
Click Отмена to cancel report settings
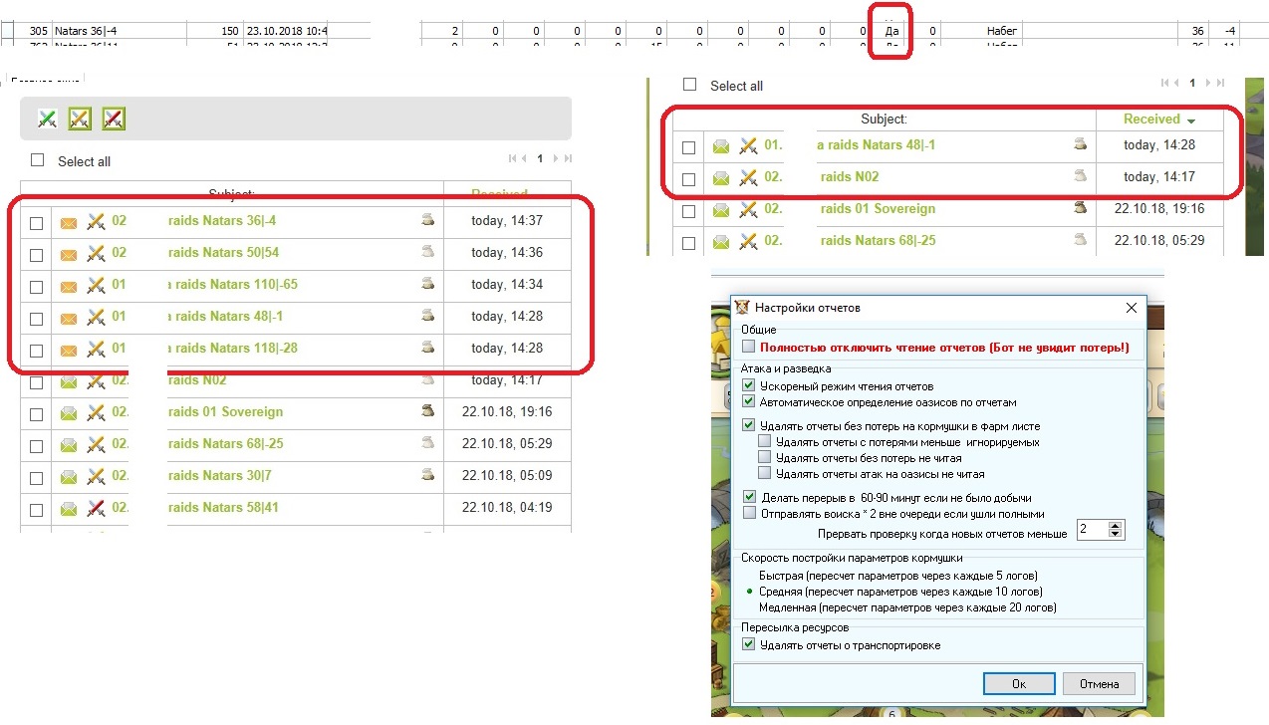[x=1099, y=683]
